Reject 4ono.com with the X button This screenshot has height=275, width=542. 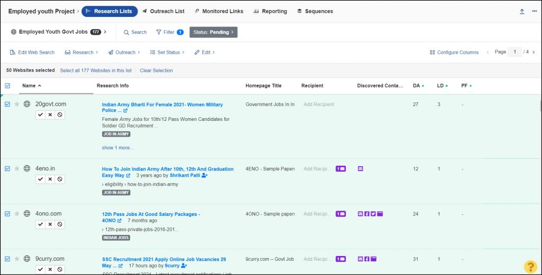[x=50, y=224]
